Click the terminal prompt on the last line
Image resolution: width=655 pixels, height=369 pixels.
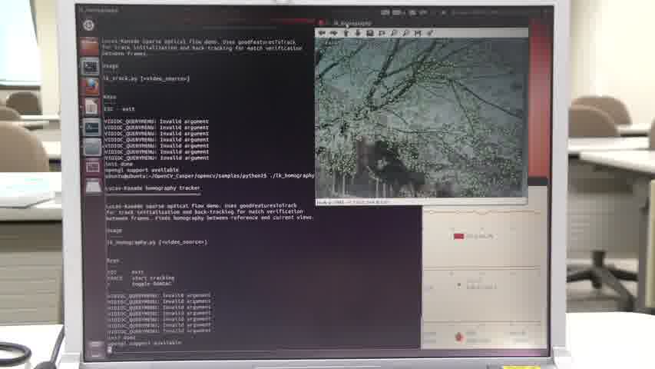coord(111,349)
